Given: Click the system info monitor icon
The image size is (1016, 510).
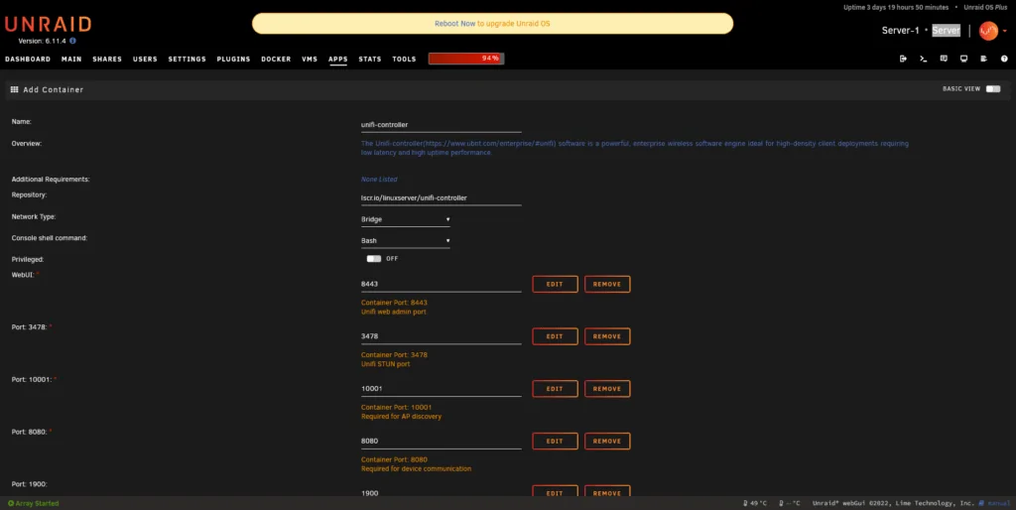Looking at the screenshot, I should (x=963, y=59).
